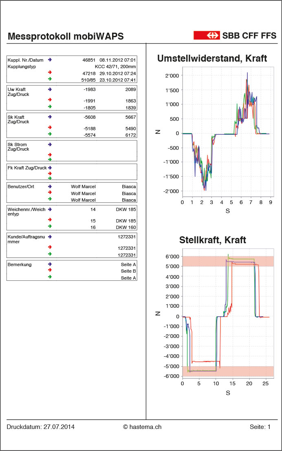The width and height of the screenshot is (282, 451).
Task: Click Biasca in the green arrow row
Action: click(129, 200)
